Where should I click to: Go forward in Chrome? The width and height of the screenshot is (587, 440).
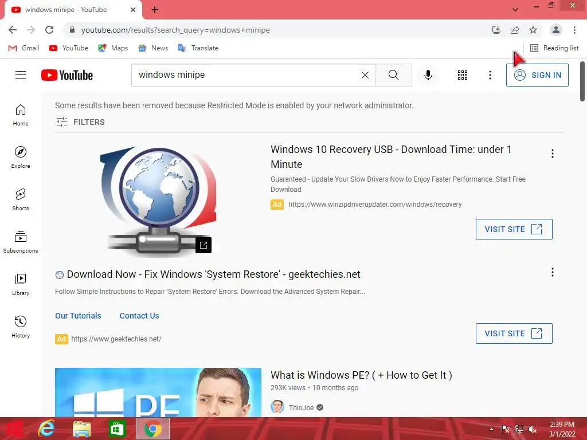click(x=31, y=30)
